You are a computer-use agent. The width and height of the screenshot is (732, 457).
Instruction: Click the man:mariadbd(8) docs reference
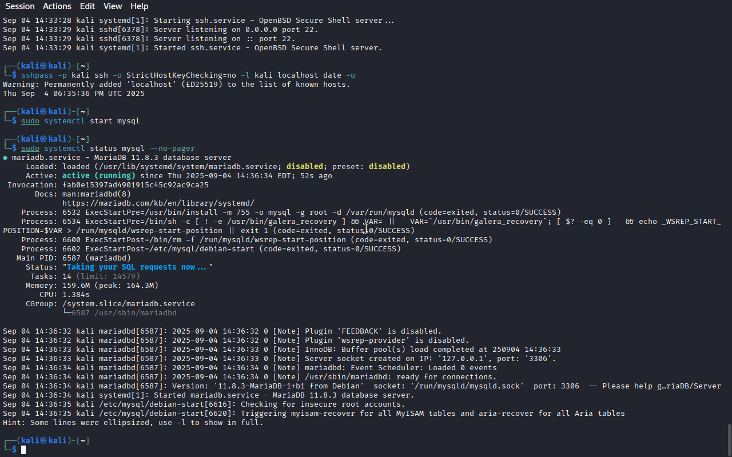97,194
